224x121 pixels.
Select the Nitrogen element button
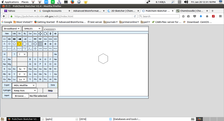click(40, 59)
